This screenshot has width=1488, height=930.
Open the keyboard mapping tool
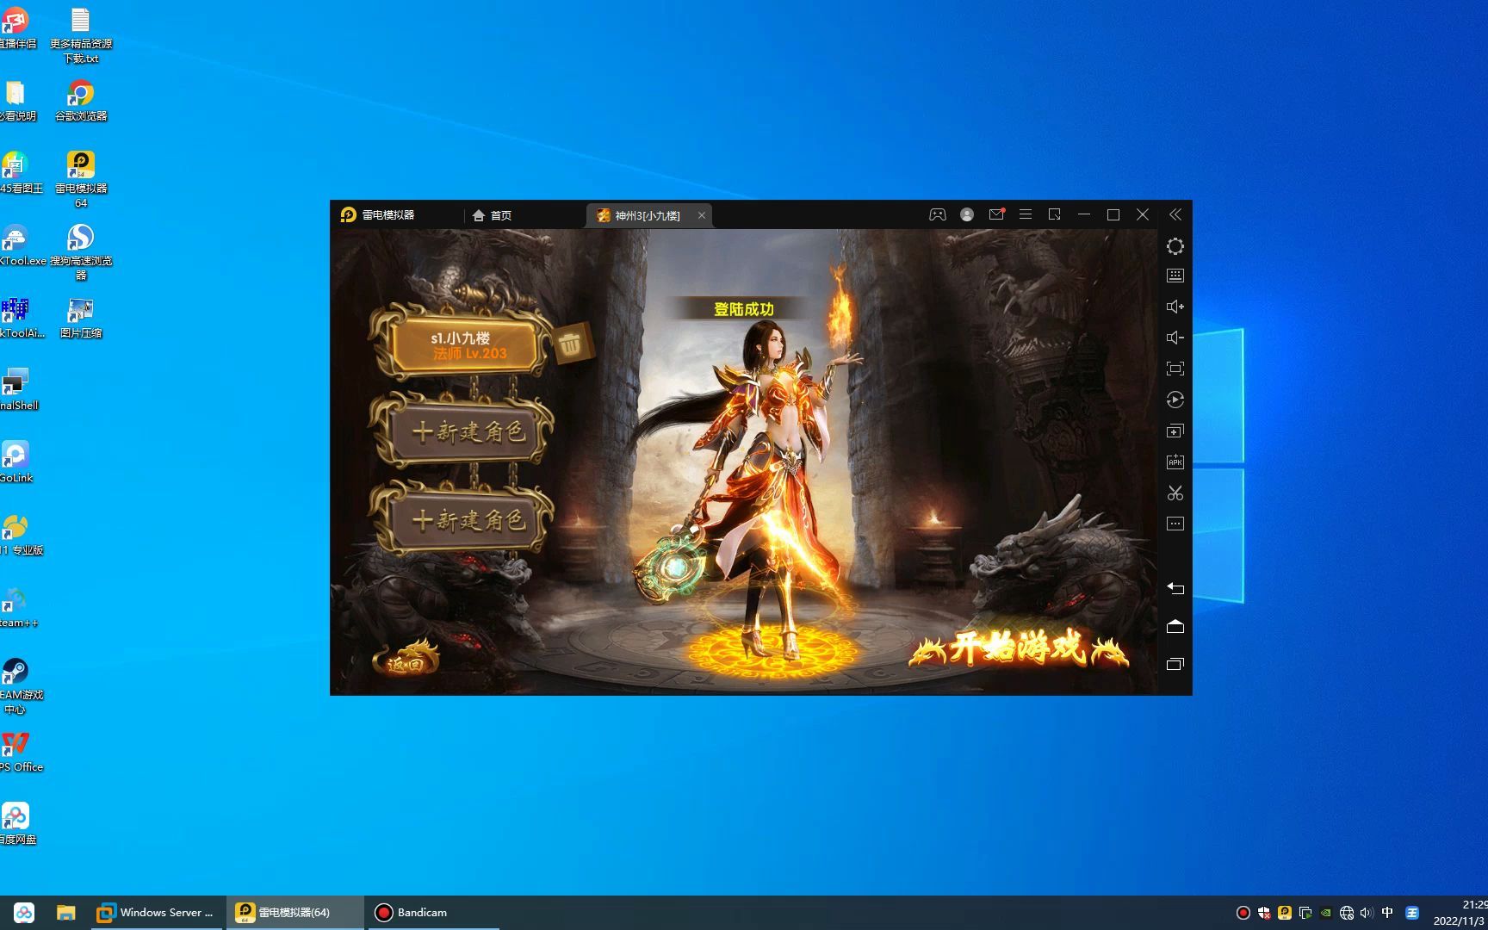point(1175,276)
